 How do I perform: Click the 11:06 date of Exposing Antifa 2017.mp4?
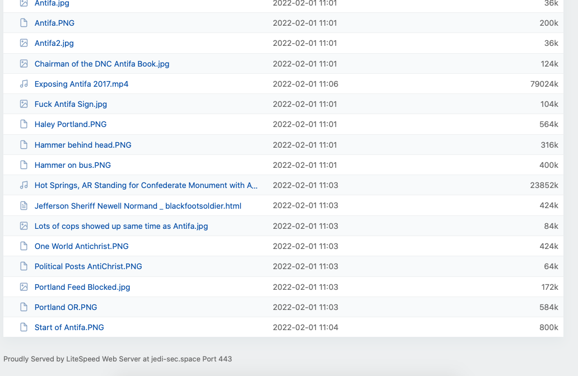pos(306,84)
